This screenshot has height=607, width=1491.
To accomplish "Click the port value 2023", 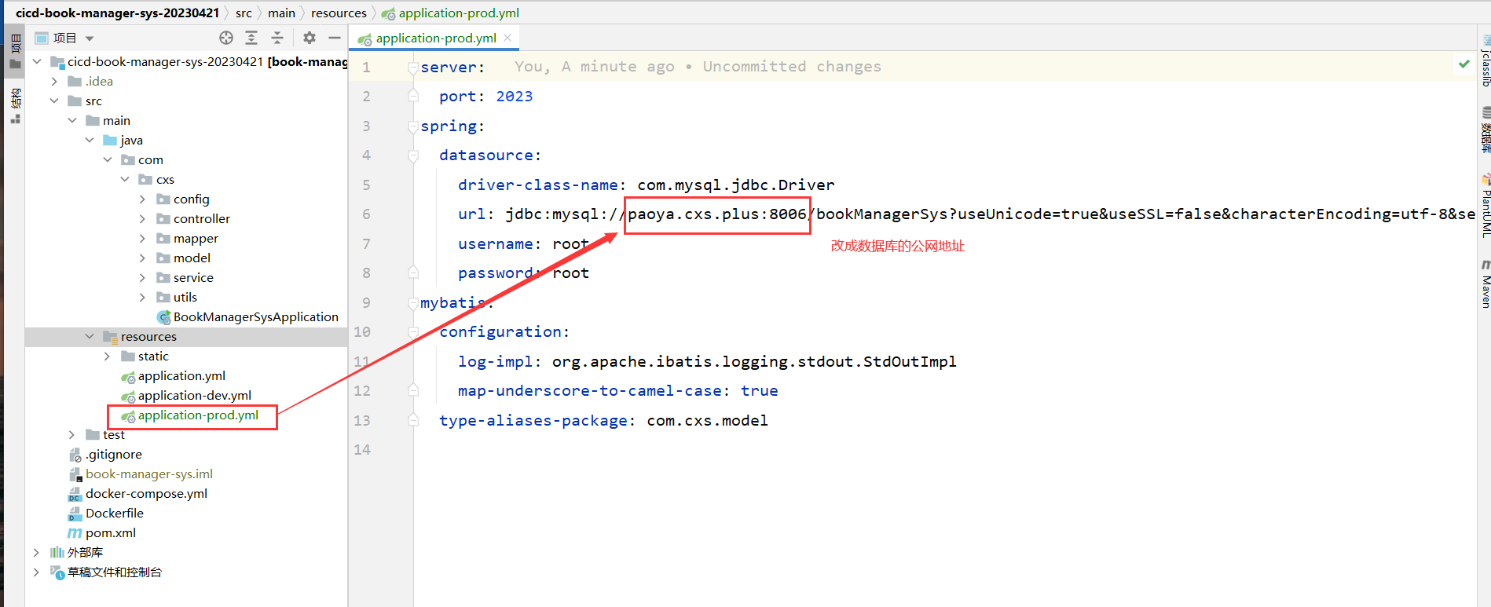I will [x=515, y=96].
